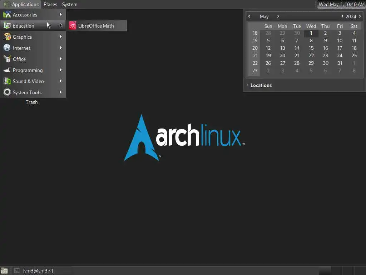Toggle the clock Wed May 1 10:40 AM
The width and height of the screenshot is (366, 275).
[341, 4]
